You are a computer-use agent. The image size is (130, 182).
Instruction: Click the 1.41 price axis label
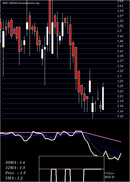120,51
